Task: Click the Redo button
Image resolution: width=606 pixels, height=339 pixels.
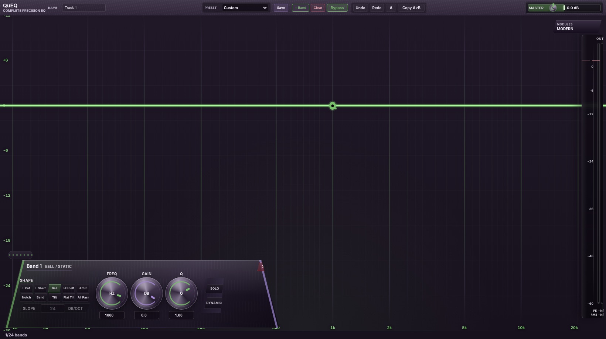Action: [x=377, y=8]
